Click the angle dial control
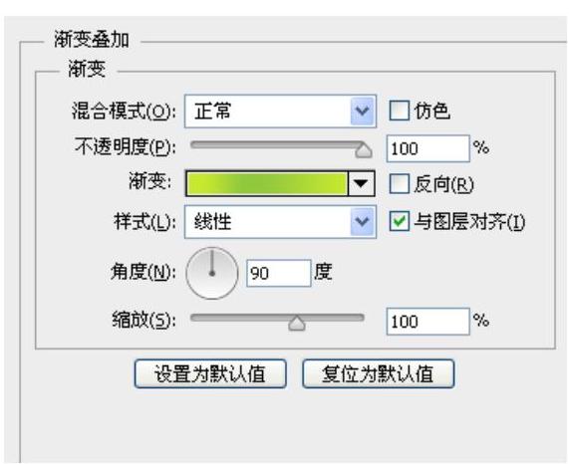 tap(212, 273)
